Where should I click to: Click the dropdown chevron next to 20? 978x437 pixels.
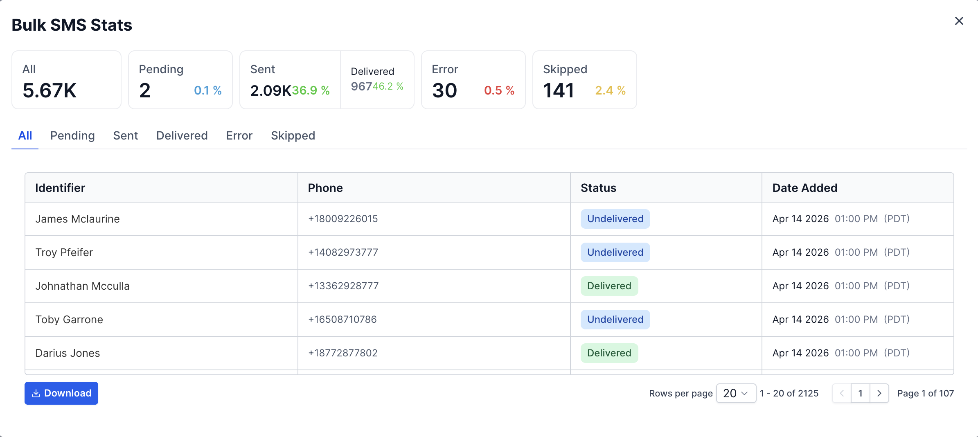point(745,393)
